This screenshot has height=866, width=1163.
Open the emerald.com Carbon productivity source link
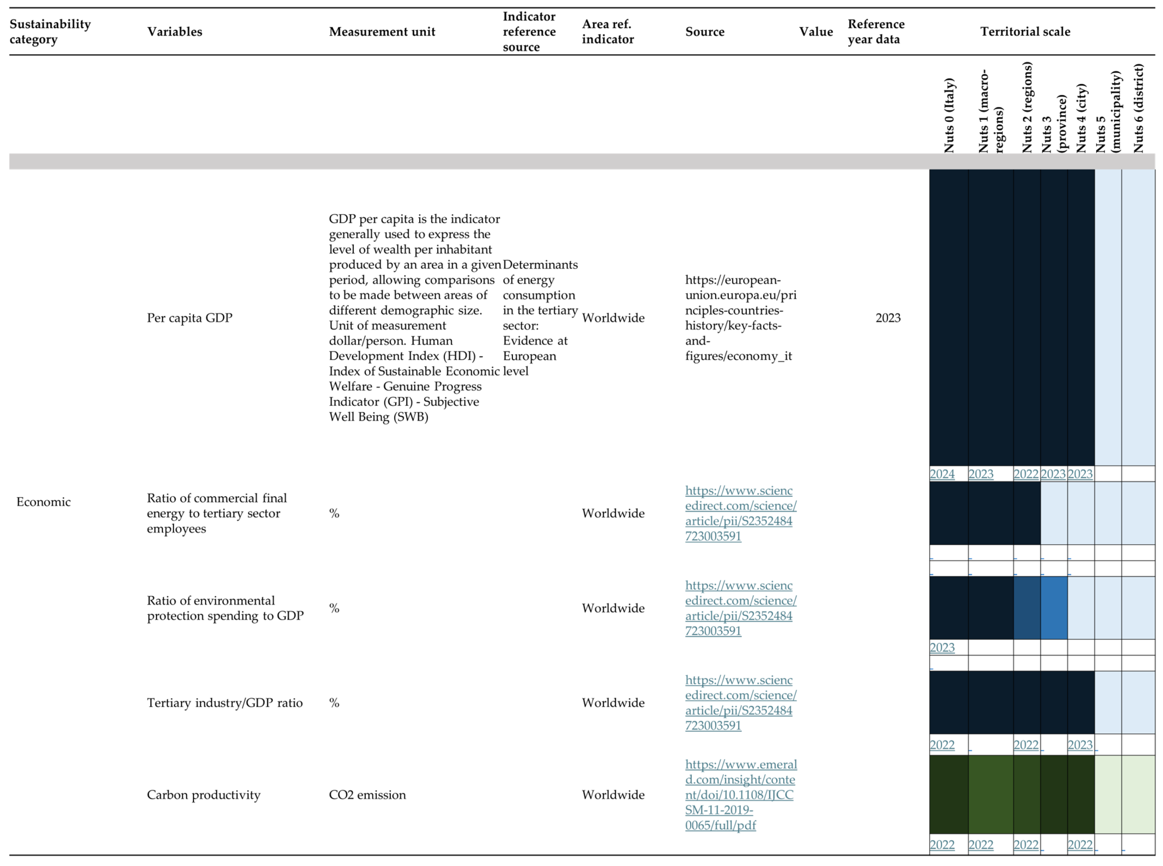pyautogui.click(x=740, y=795)
